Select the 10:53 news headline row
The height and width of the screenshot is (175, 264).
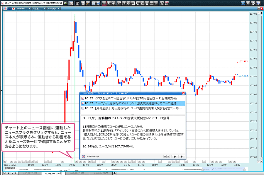point(133,98)
